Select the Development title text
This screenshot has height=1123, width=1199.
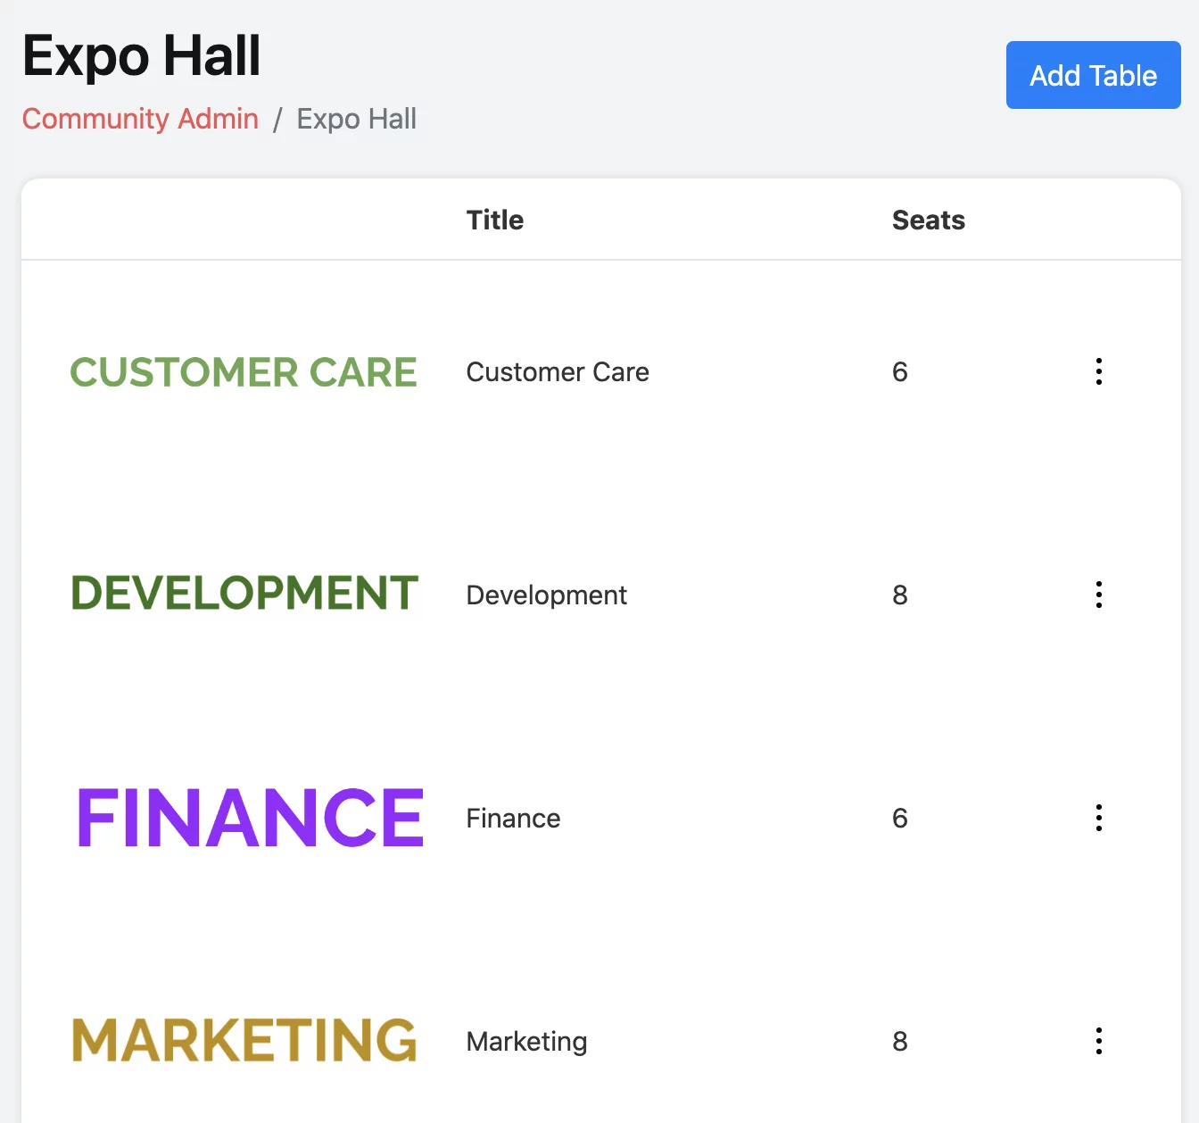[x=546, y=595]
